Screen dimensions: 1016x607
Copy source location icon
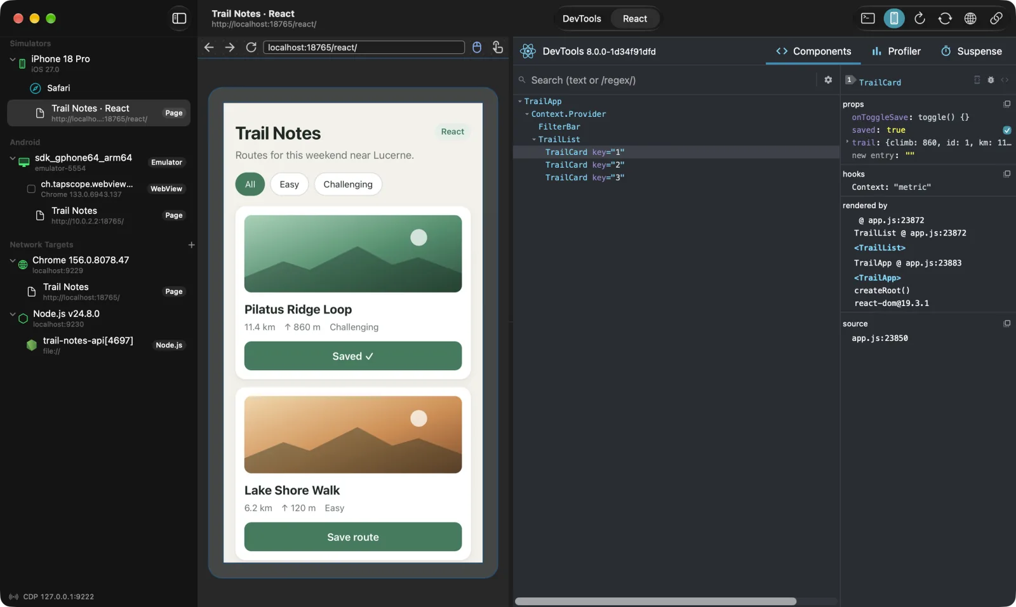1006,324
